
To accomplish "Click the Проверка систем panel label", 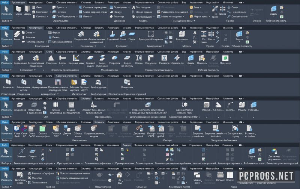I will pos(124,163).
